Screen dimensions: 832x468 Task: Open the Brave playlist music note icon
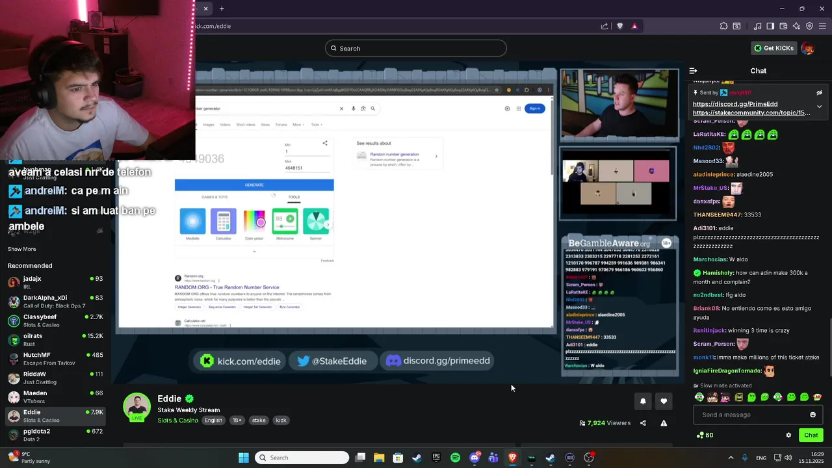[x=757, y=26]
